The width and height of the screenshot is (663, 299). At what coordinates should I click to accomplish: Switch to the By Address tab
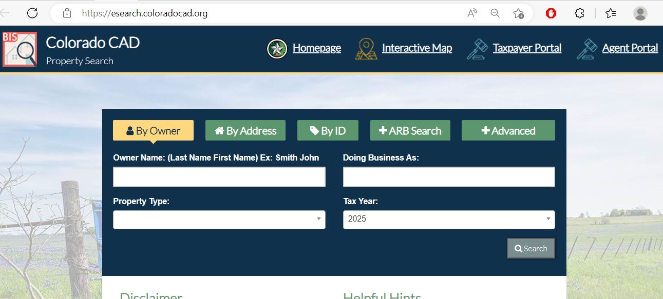[x=246, y=131]
